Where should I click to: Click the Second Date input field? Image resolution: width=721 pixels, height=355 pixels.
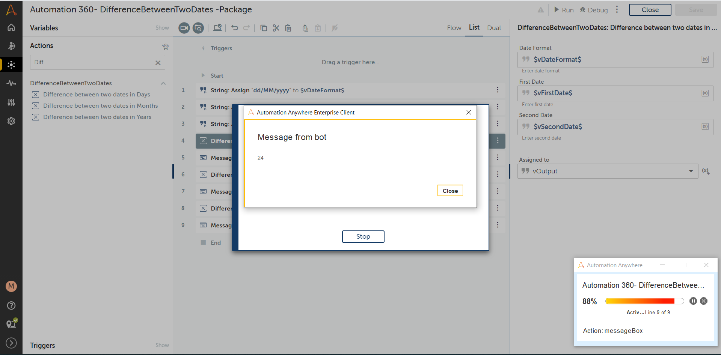[615, 127]
